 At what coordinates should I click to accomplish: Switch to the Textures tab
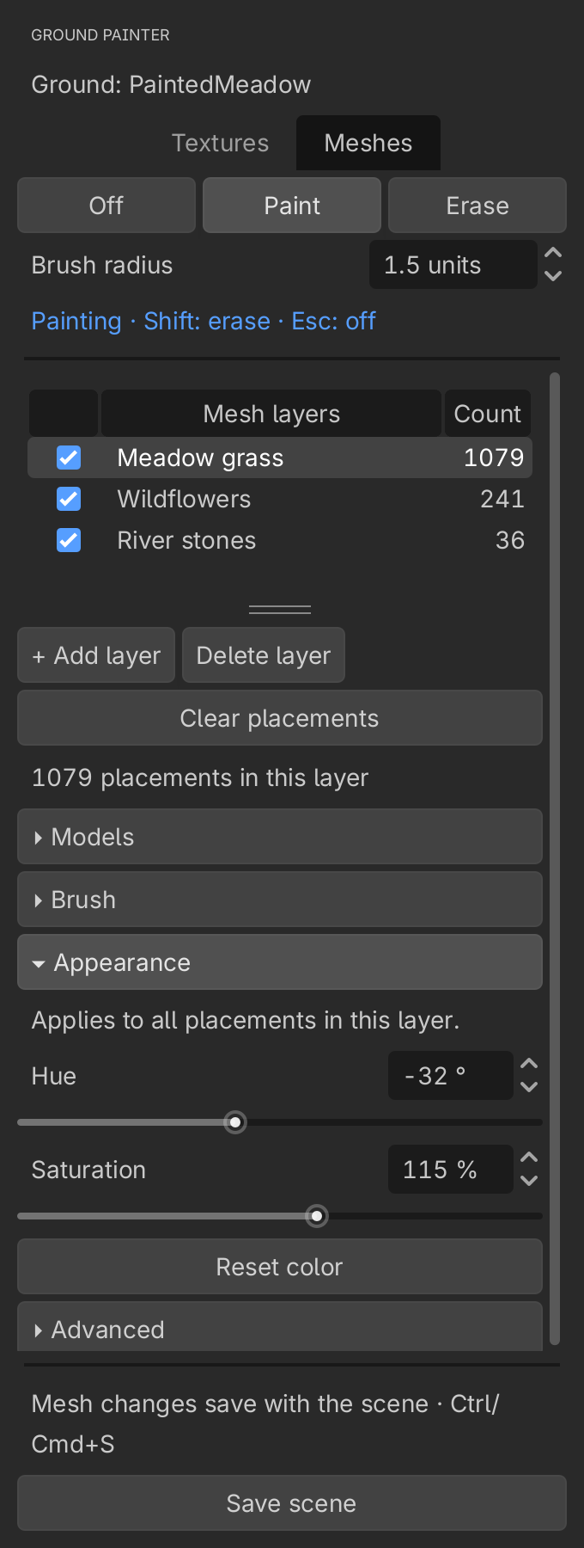click(220, 143)
